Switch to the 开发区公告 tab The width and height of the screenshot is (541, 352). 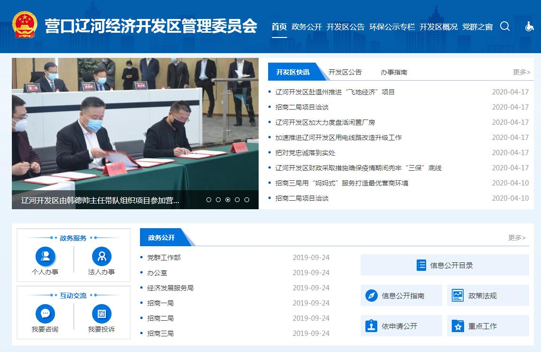(345, 72)
